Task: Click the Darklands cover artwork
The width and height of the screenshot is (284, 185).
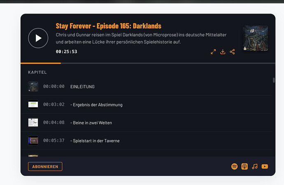Action: 255,38
